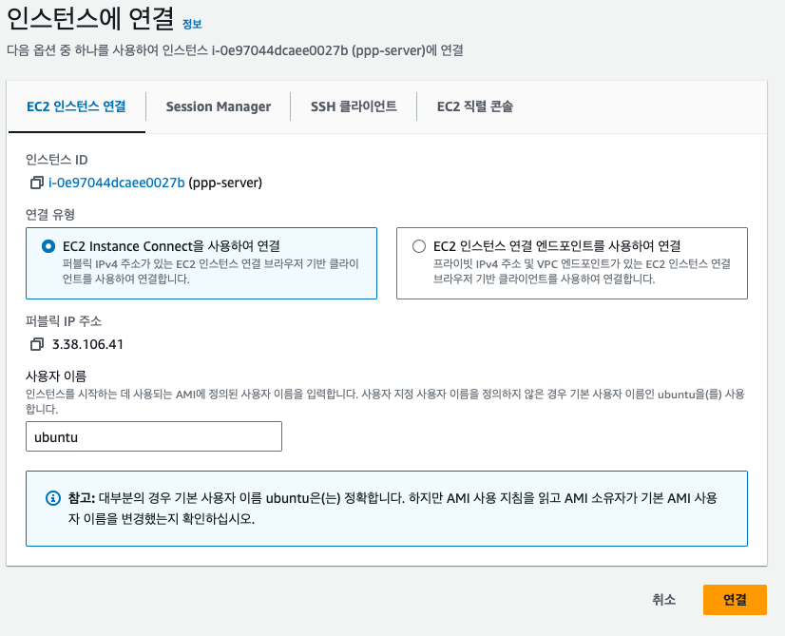Open the 정보 info link
Image resolution: width=785 pixels, height=636 pixels.
point(192,24)
